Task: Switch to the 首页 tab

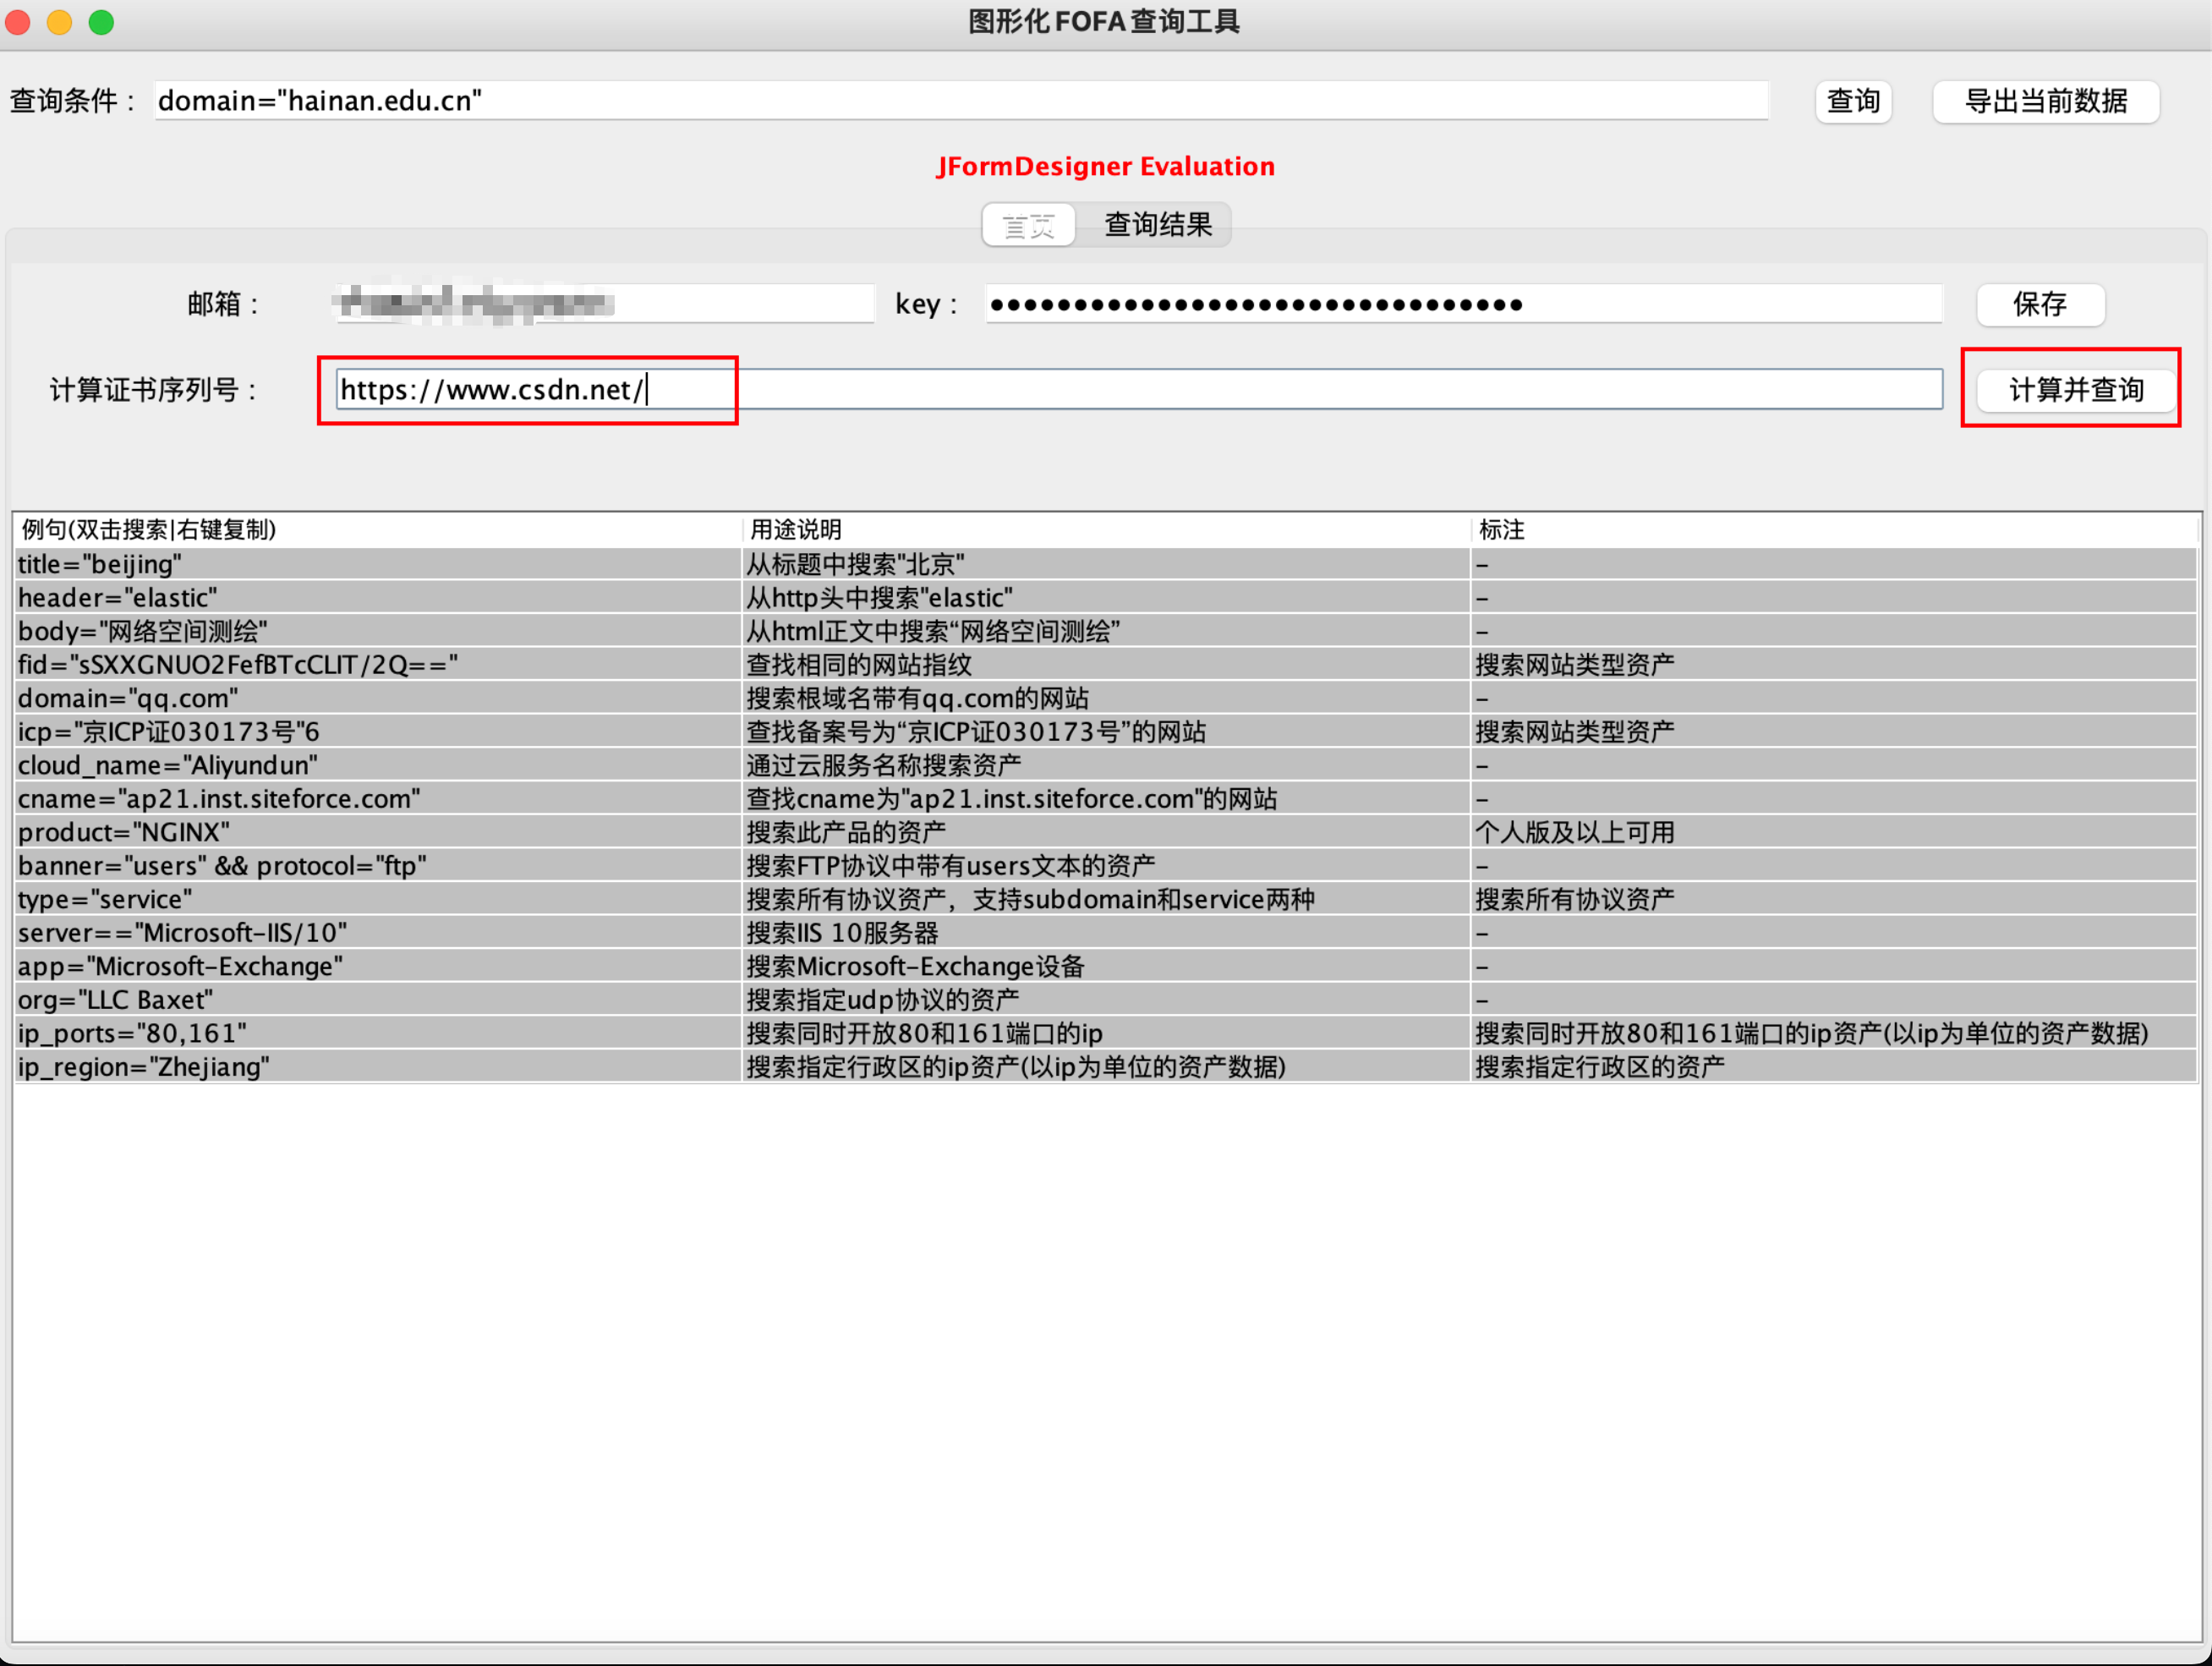Action: coord(1028,224)
